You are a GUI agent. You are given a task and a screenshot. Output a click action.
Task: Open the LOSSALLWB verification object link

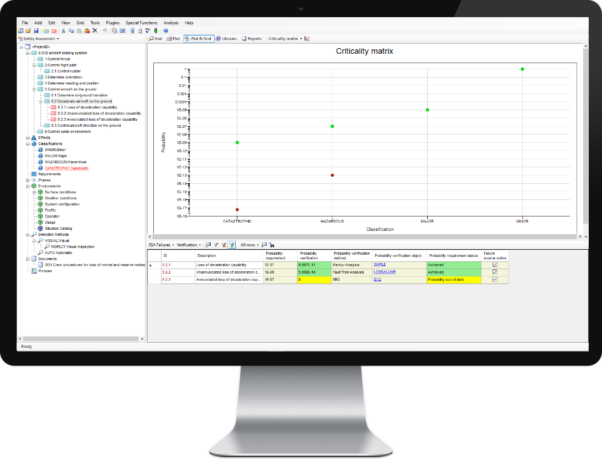pyautogui.click(x=385, y=272)
